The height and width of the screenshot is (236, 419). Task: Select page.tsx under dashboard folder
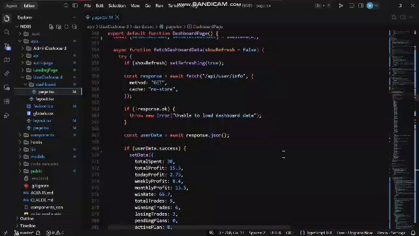pos(47,92)
